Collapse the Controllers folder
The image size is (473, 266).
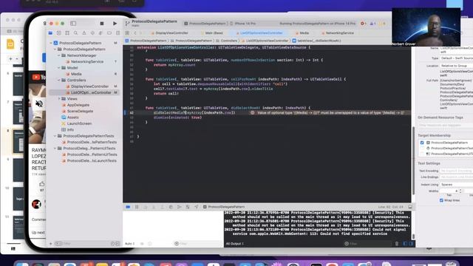[x=59, y=81]
